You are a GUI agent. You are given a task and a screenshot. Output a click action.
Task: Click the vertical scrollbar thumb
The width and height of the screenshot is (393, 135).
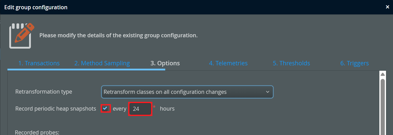coord(382,105)
